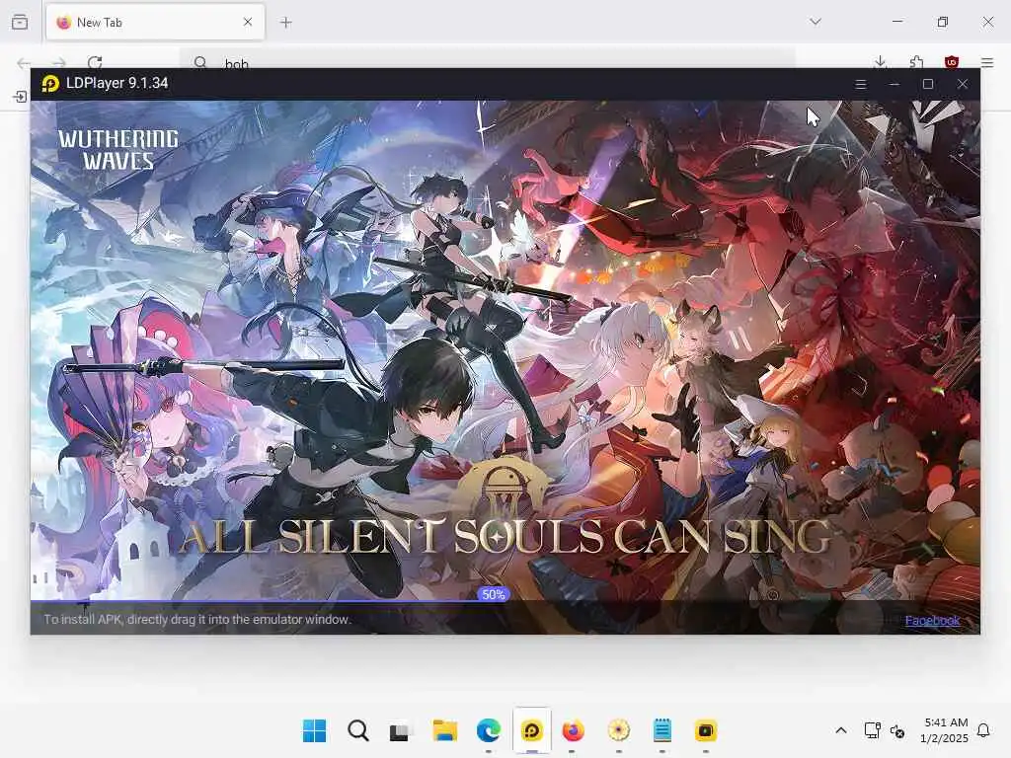This screenshot has width=1011, height=758.
Task: Expand the Firefox list all tabs chevron
Action: click(816, 22)
